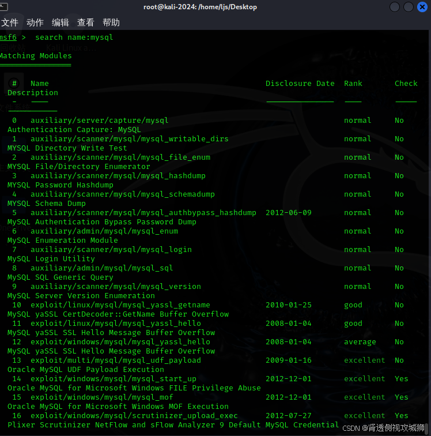Select the mysql_writable_dirs module path
The width and height of the screenshot is (431, 436).
click(130, 139)
